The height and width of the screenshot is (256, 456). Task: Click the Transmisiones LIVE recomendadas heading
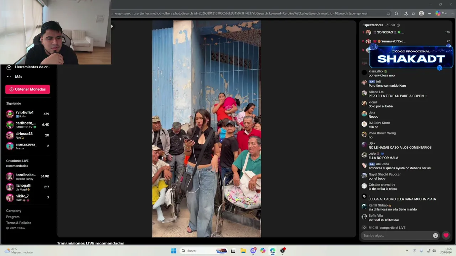(x=90, y=243)
